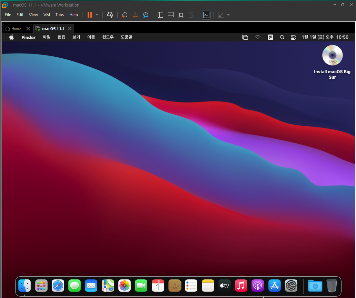The width and height of the screenshot is (356, 298).
Task: Open power options dropdown next to pause
Action: coord(97,15)
